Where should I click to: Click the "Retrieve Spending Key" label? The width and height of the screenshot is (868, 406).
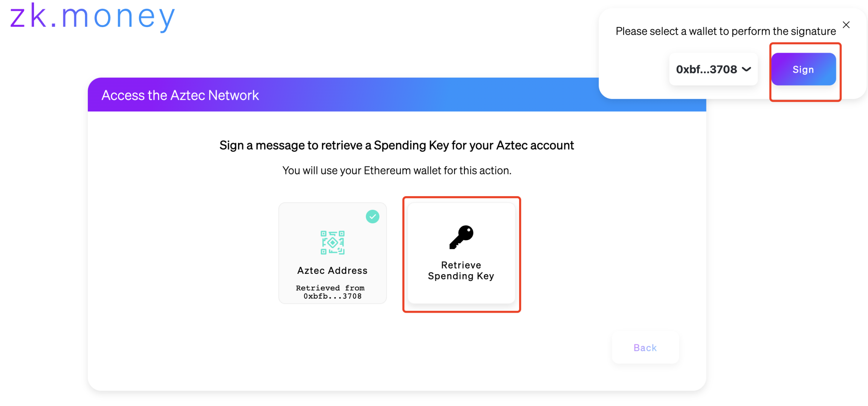click(461, 270)
